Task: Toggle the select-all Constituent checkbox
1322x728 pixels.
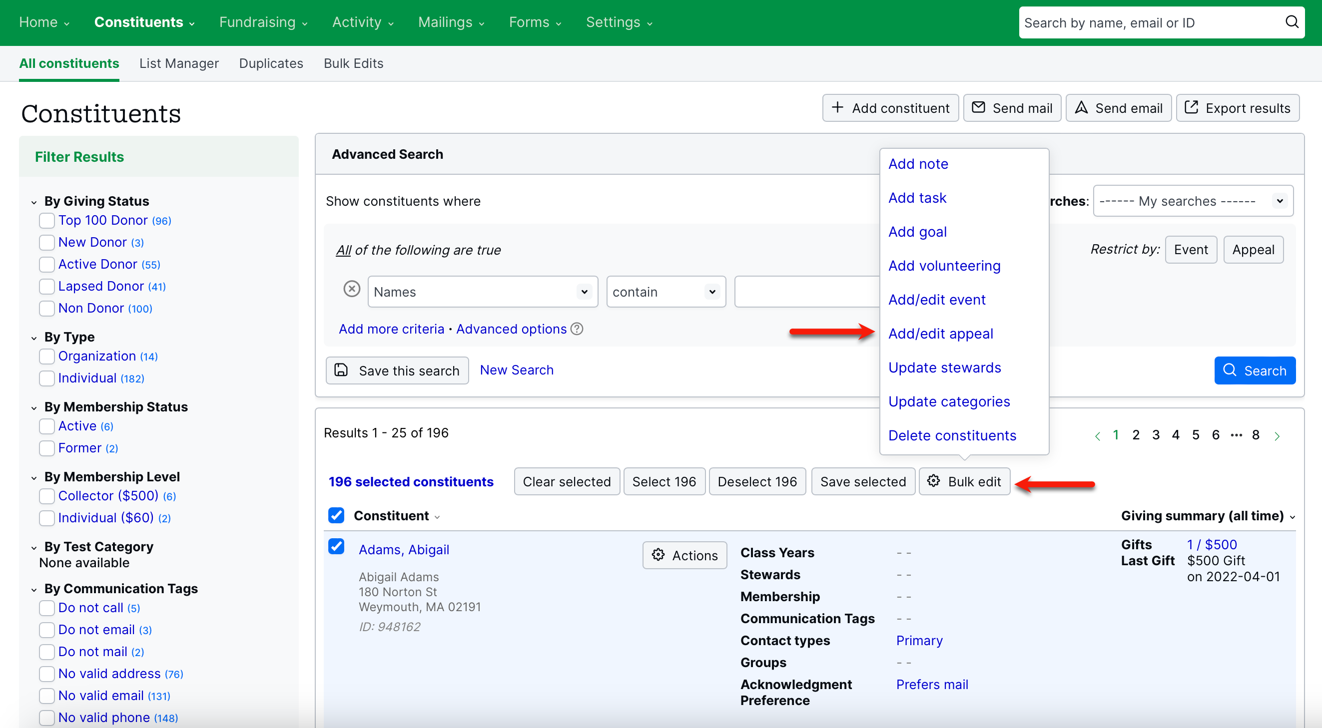Action: [x=336, y=515]
